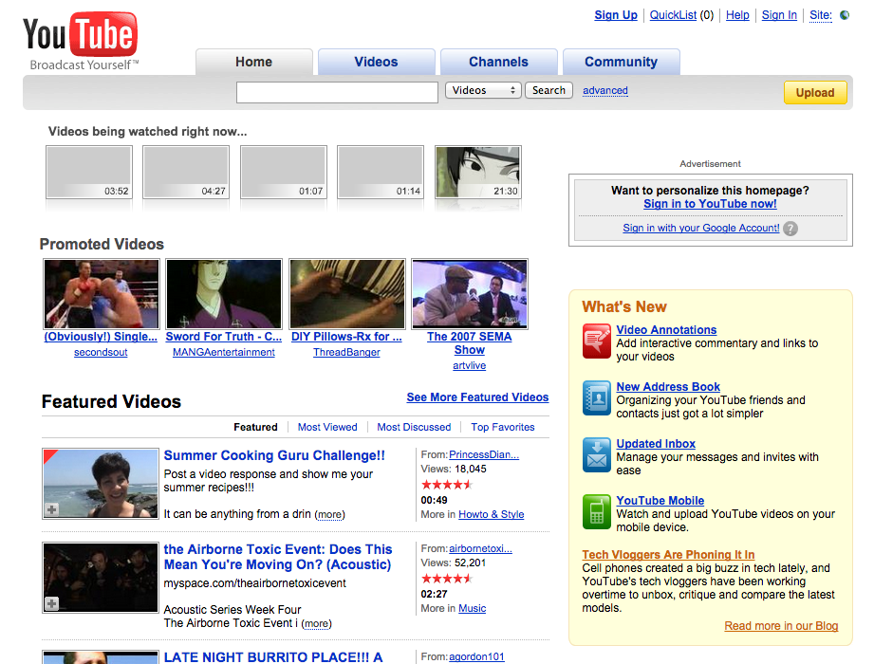The image size is (874, 664).
Task: Click Sign in with your Google Account
Action: click(700, 228)
